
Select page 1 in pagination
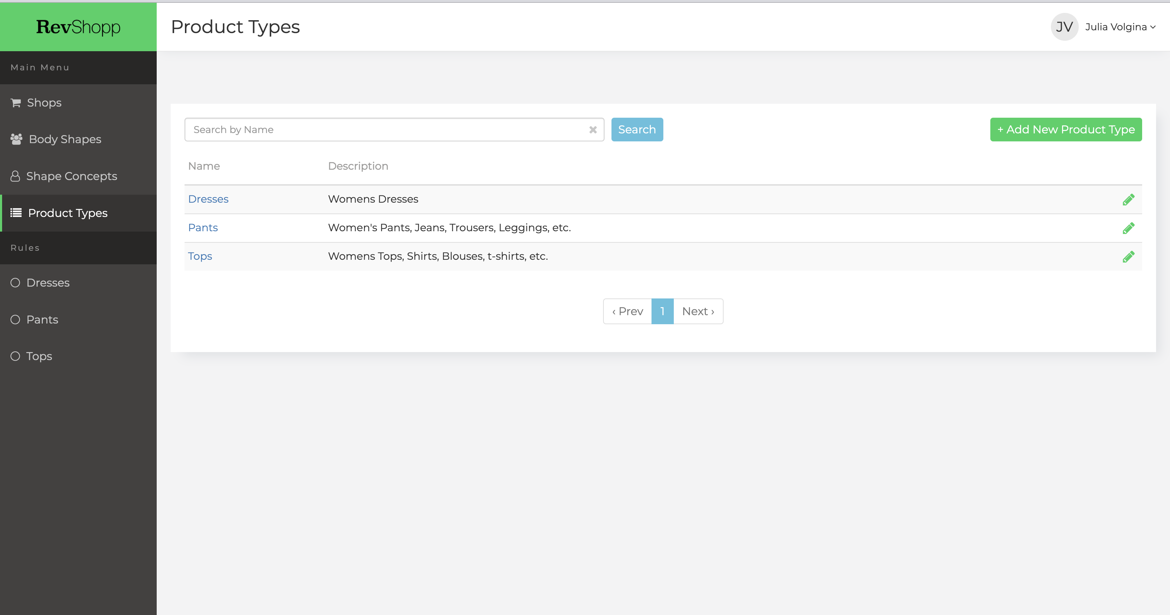coord(662,311)
